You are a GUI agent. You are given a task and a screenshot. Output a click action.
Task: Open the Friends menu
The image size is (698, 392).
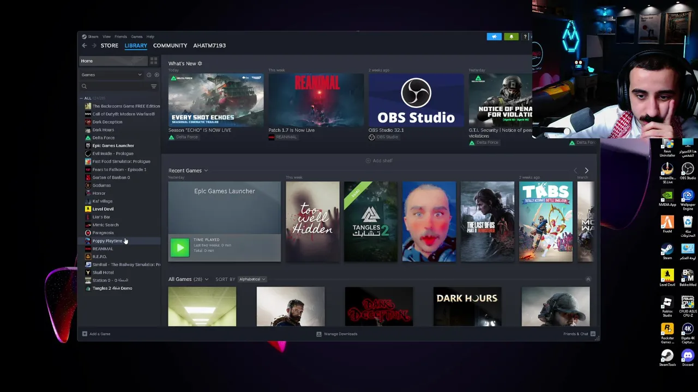tap(121, 36)
